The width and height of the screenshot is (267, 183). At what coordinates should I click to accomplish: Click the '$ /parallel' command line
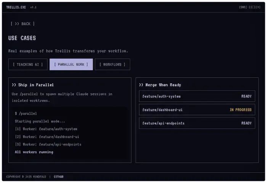(x=26, y=113)
